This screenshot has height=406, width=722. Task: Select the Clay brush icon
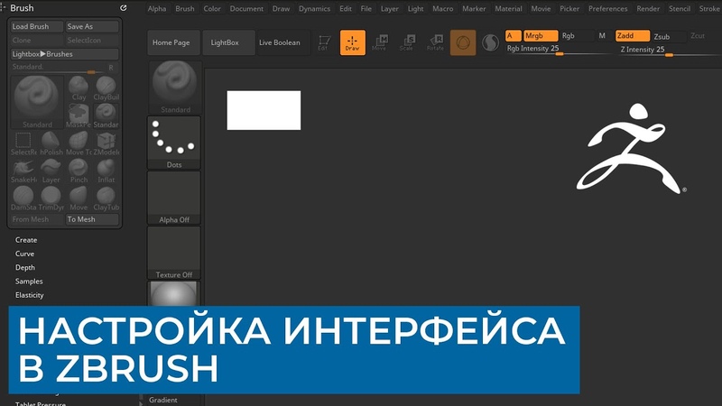(x=79, y=88)
